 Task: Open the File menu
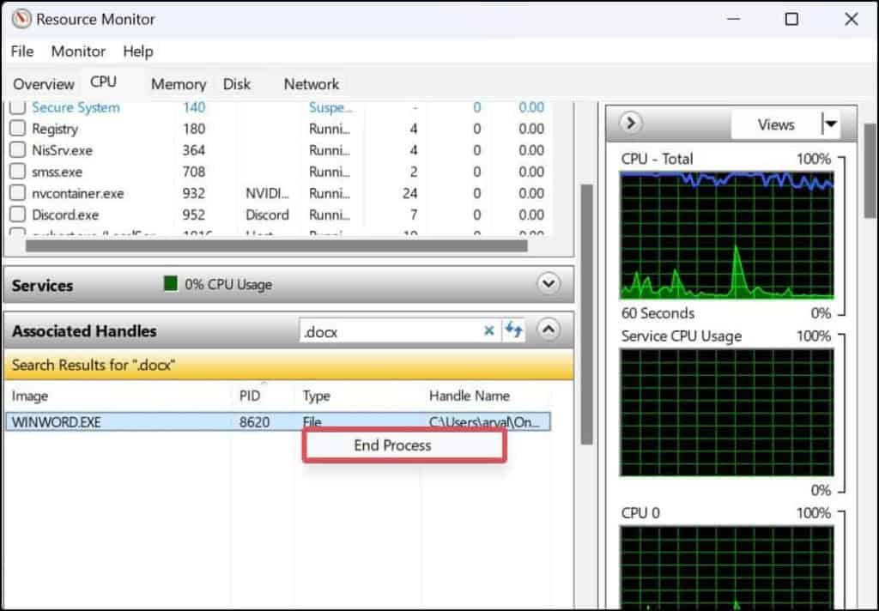click(x=21, y=51)
